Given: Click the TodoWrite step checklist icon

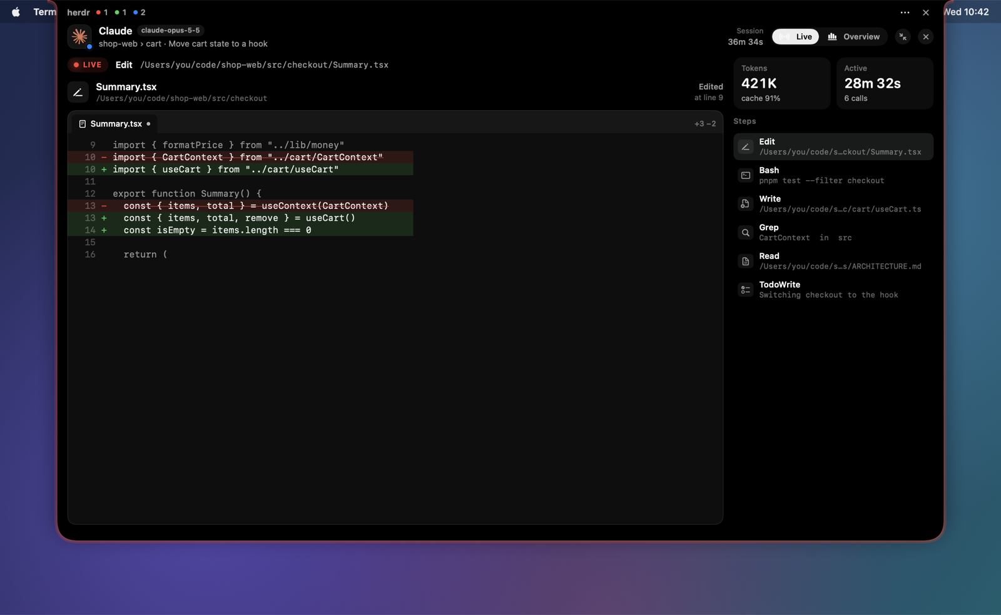Looking at the screenshot, I should tap(745, 290).
